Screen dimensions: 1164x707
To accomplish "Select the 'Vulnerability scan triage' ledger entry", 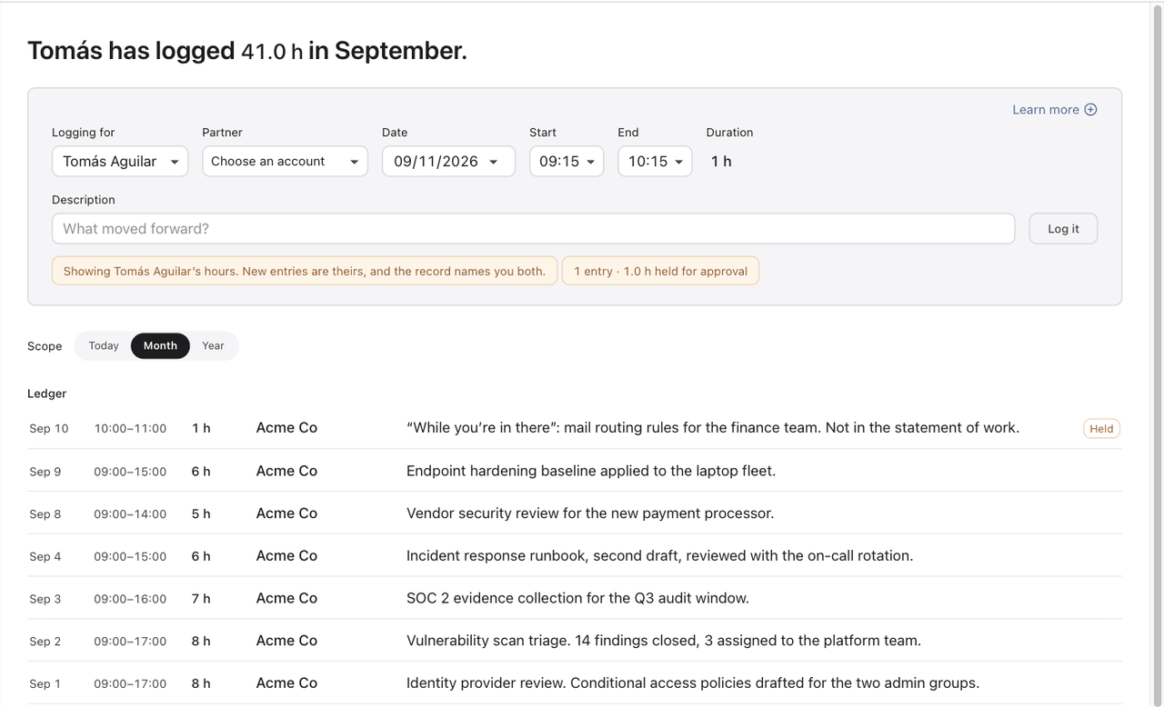I will click(575, 641).
